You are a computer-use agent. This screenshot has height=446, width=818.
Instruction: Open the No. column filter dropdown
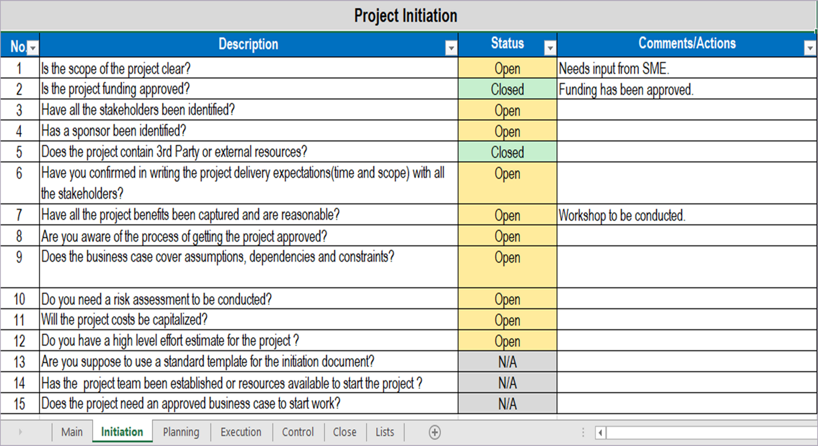point(33,48)
